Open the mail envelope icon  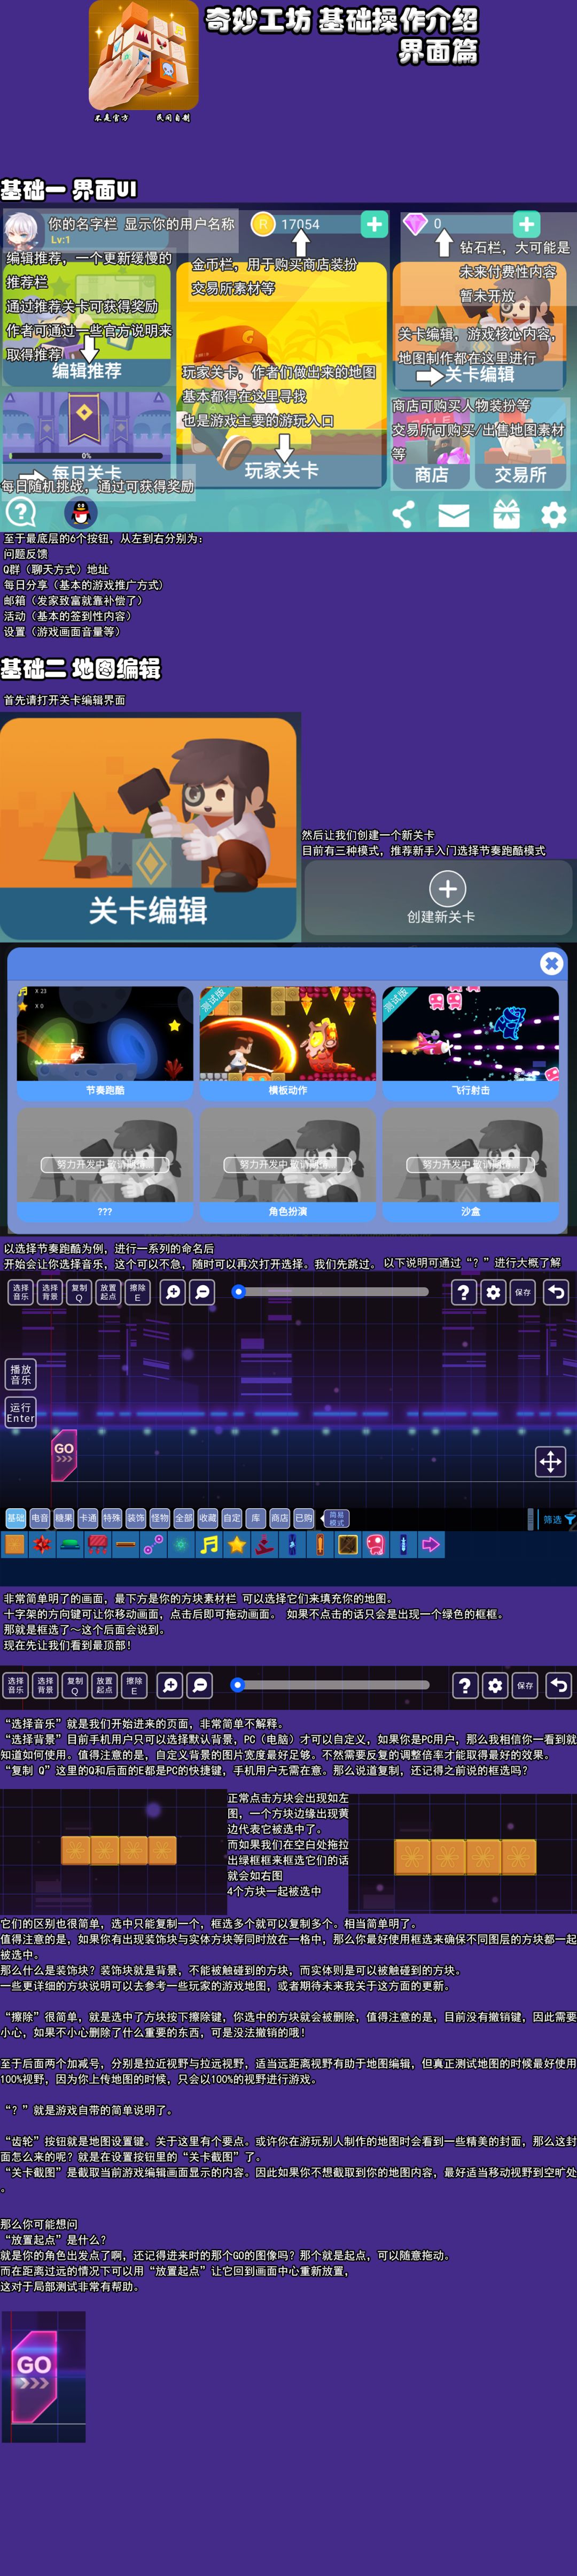coord(454,515)
